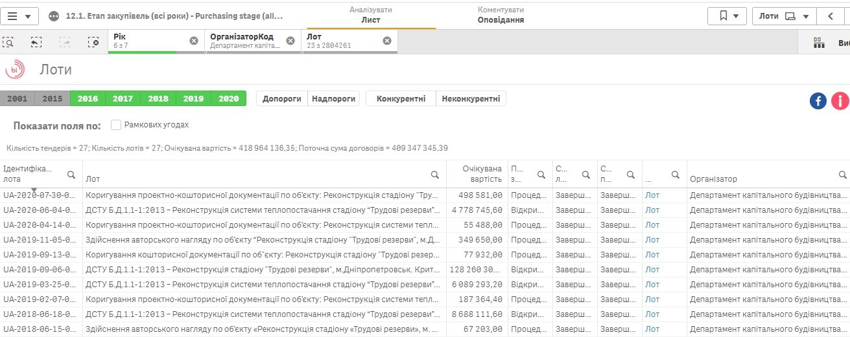Search in the Лот column

coord(436,175)
